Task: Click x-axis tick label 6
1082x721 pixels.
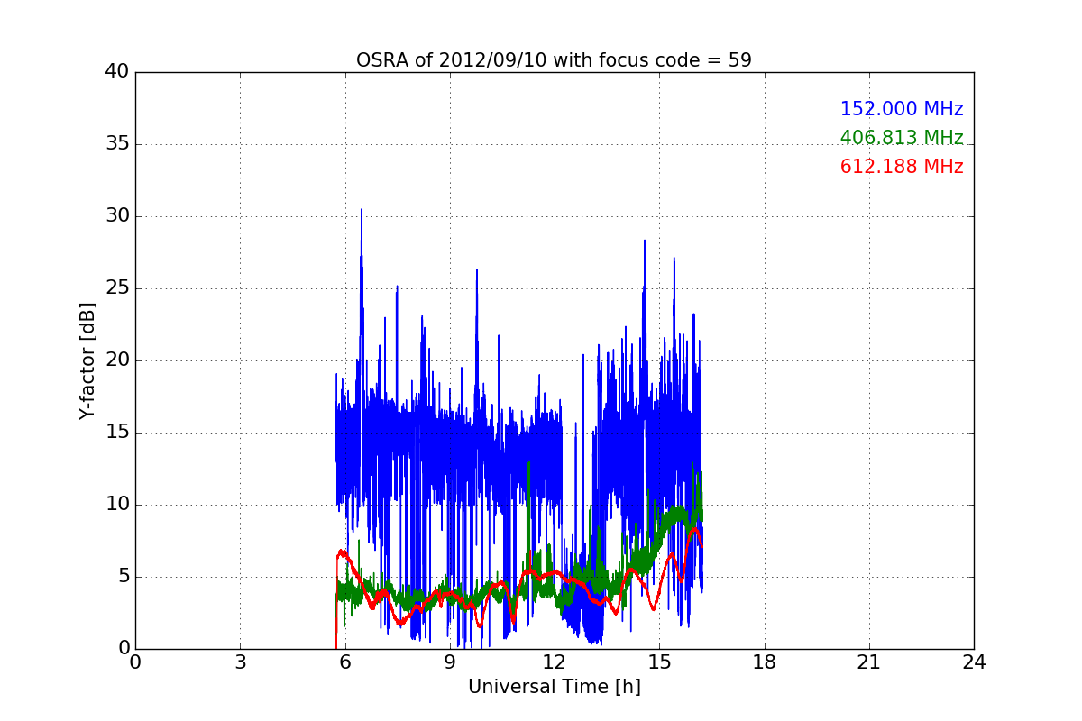Action: tap(344, 662)
